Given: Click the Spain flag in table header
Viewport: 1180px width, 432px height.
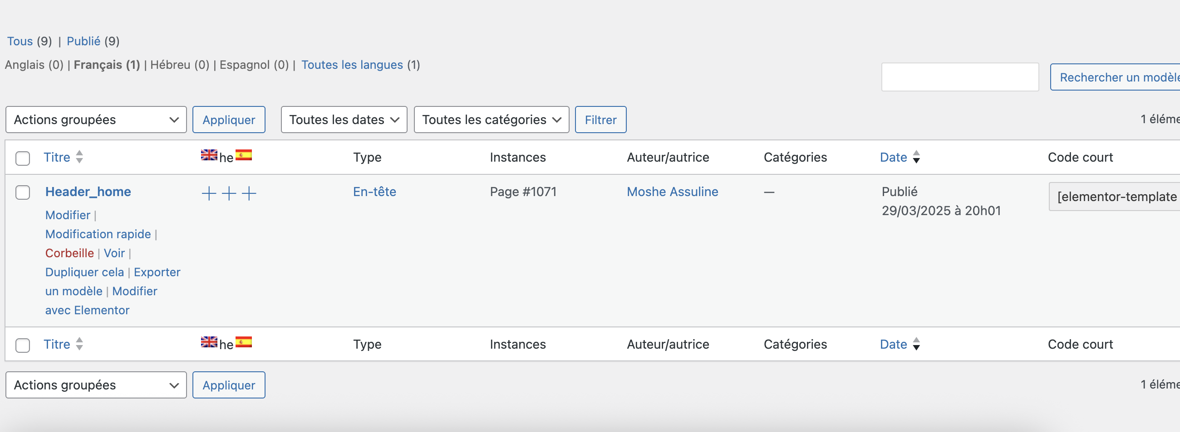Looking at the screenshot, I should pos(244,155).
